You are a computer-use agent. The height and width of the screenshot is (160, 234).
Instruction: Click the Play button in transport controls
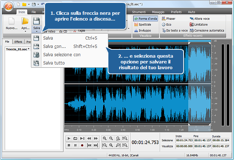pos(68,138)
